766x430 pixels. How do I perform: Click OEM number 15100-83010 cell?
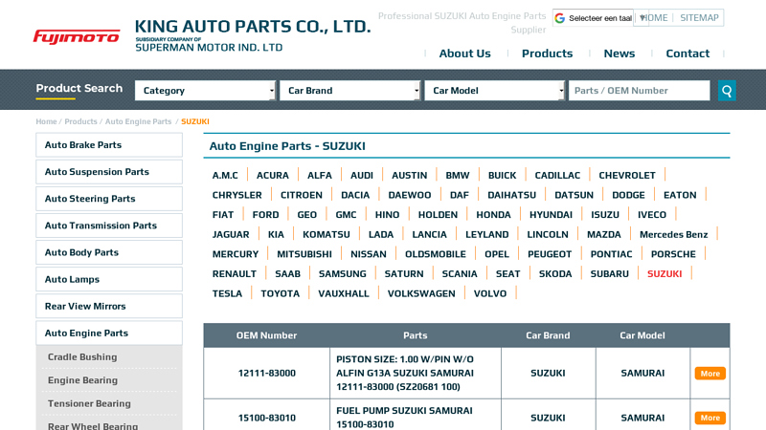[267, 418]
